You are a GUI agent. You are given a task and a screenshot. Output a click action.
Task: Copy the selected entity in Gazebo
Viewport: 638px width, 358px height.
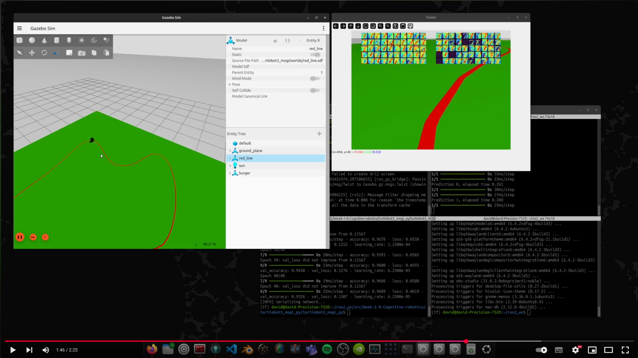[x=94, y=53]
